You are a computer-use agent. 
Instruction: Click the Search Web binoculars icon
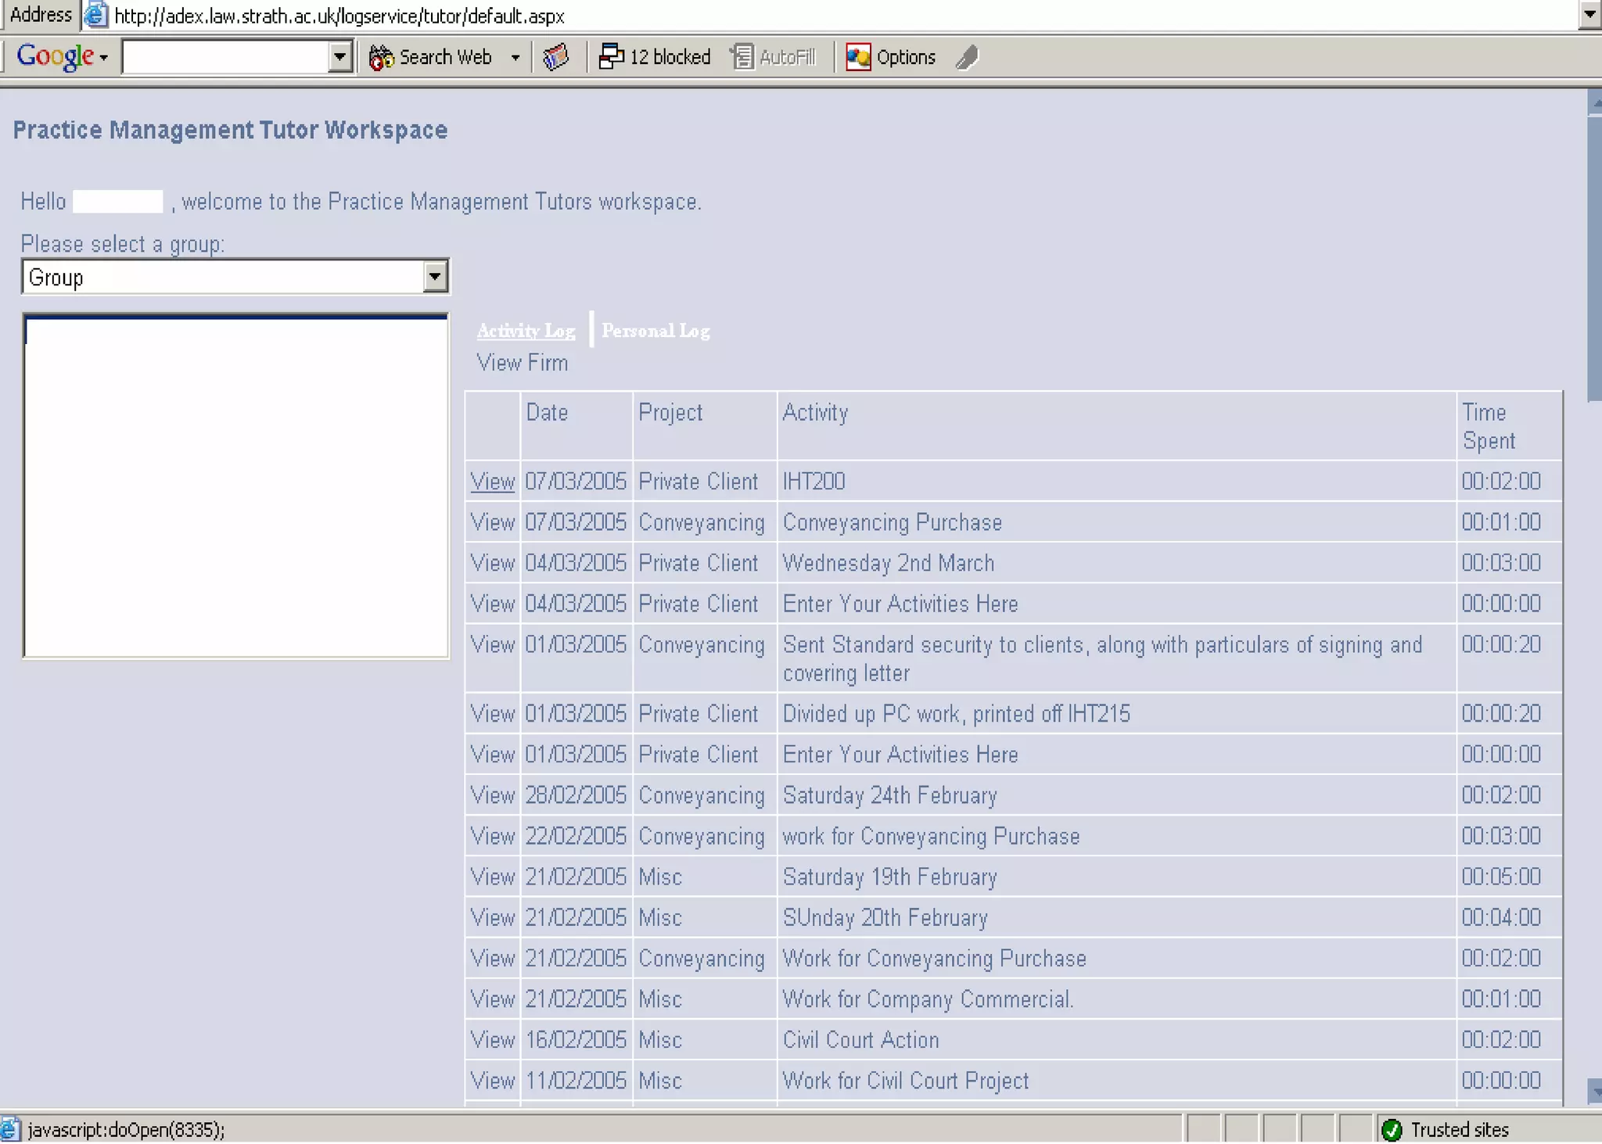[x=382, y=57]
